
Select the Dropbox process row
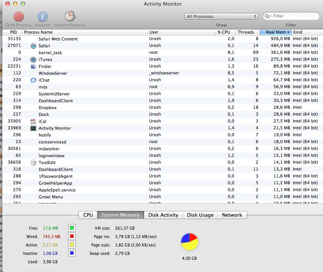(x=162, y=108)
